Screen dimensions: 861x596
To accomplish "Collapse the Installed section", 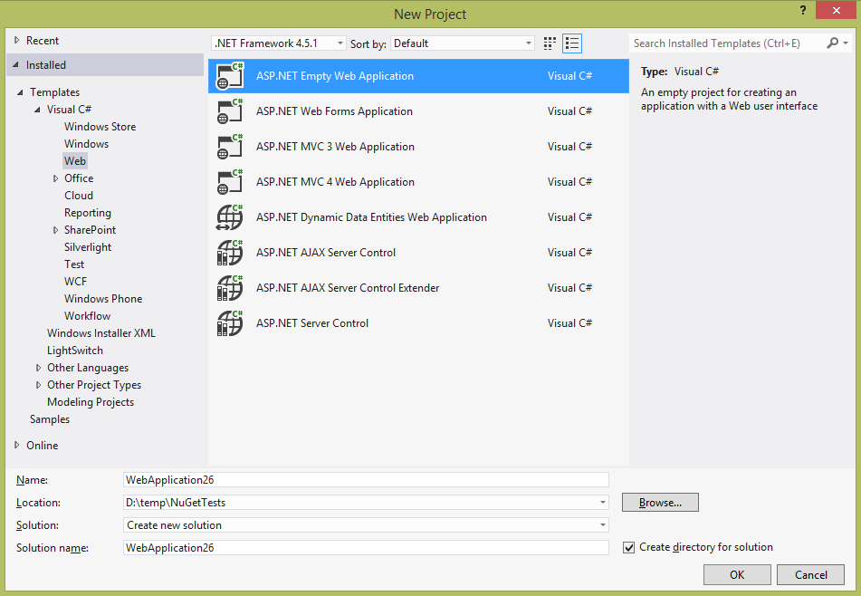I will pyautogui.click(x=16, y=65).
